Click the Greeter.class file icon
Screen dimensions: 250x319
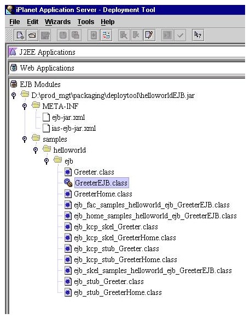tap(68, 172)
